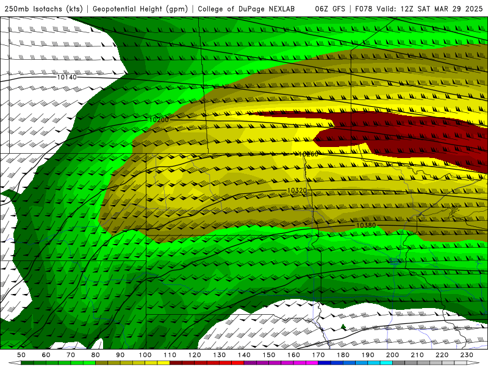Click the bright yellow swatch just before 110

(163, 363)
